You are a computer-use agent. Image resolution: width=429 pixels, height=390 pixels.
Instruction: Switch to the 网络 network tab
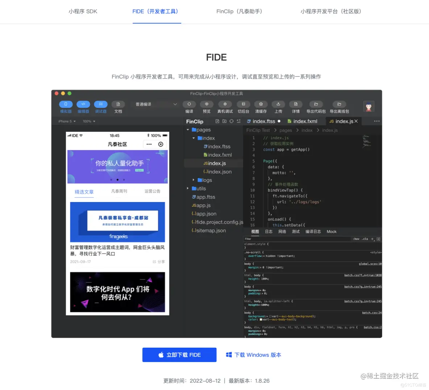click(282, 232)
